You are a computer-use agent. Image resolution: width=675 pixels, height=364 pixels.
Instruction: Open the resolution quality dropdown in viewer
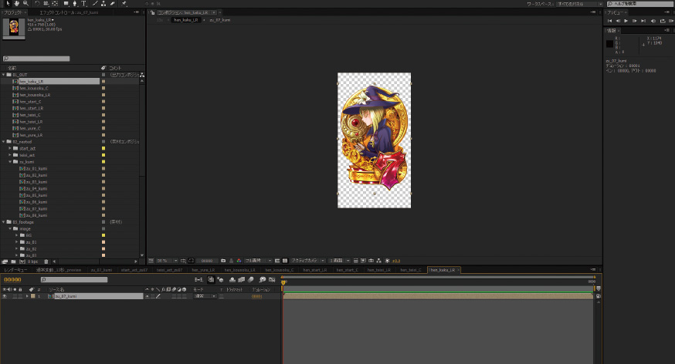pyautogui.click(x=258, y=261)
